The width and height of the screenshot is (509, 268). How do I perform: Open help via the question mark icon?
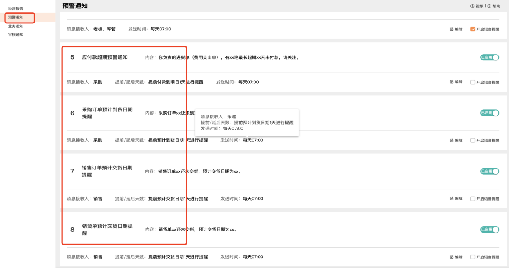[489, 6]
